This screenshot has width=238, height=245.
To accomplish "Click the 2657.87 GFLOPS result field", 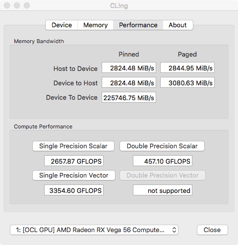I will click(74, 161).
